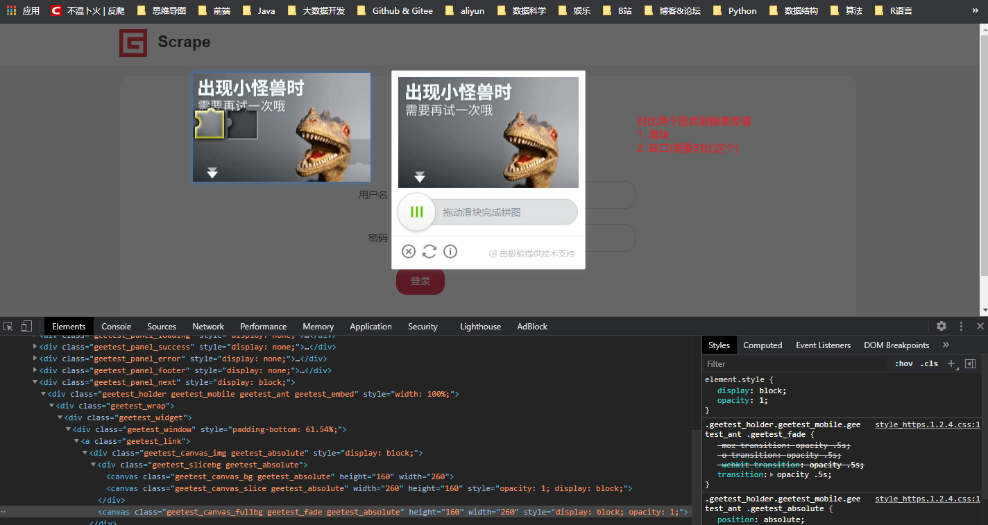The width and height of the screenshot is (988, 525).
Task: Toggle the computed styles sidebar icon
Action: click(x=971, y=363)
